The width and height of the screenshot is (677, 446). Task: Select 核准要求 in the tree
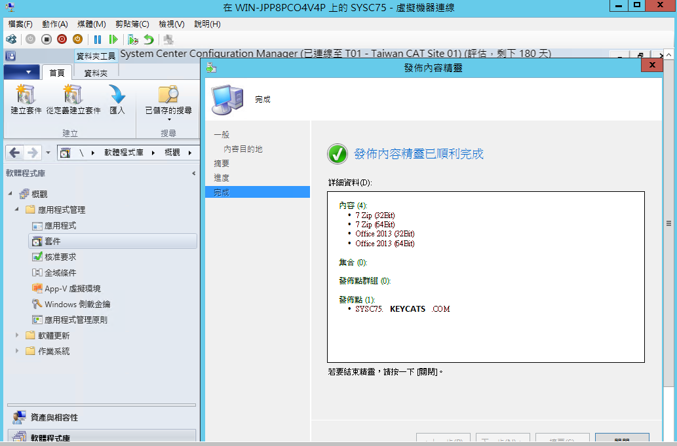pyautogui.click(x=60, y=257)
